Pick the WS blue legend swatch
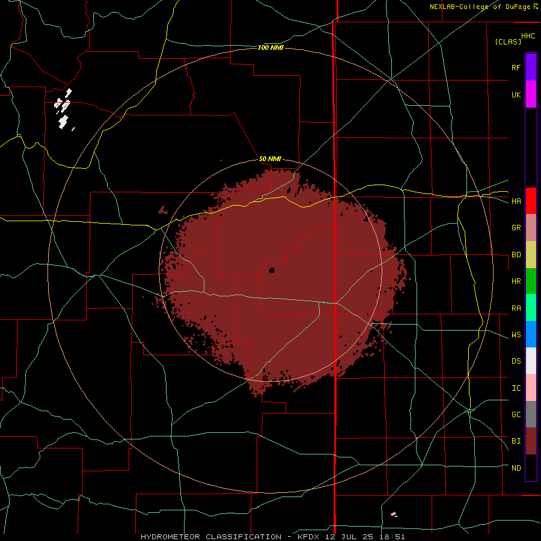Screen dimensions: 541x541 click(x=531, y=334)
